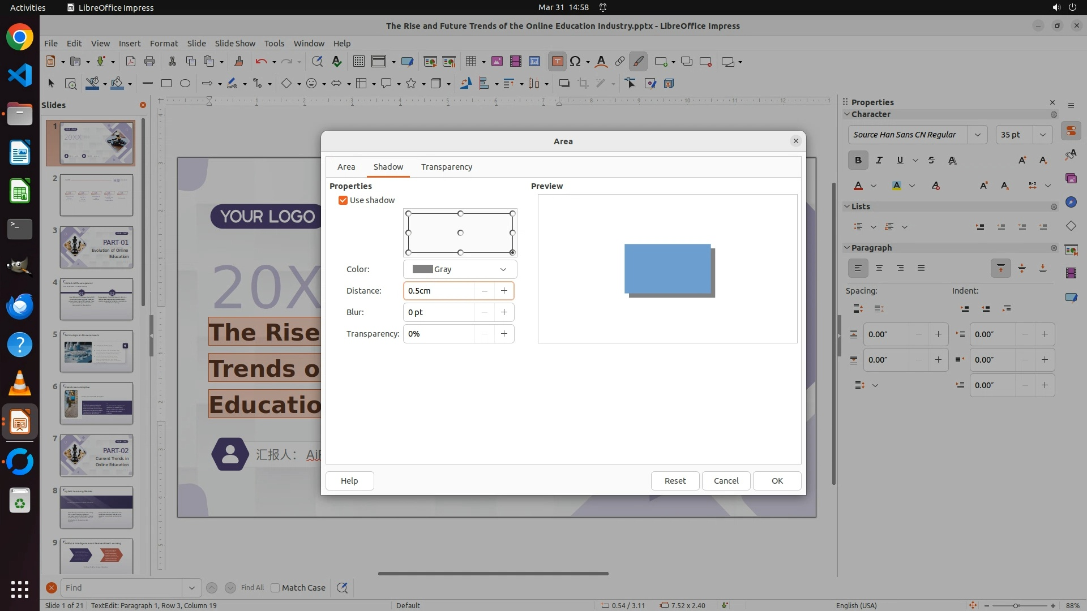Screen dimensions: 1087x611
Task: Uncheck the Use shadow checkbox
Action: [x=343, y=200]
